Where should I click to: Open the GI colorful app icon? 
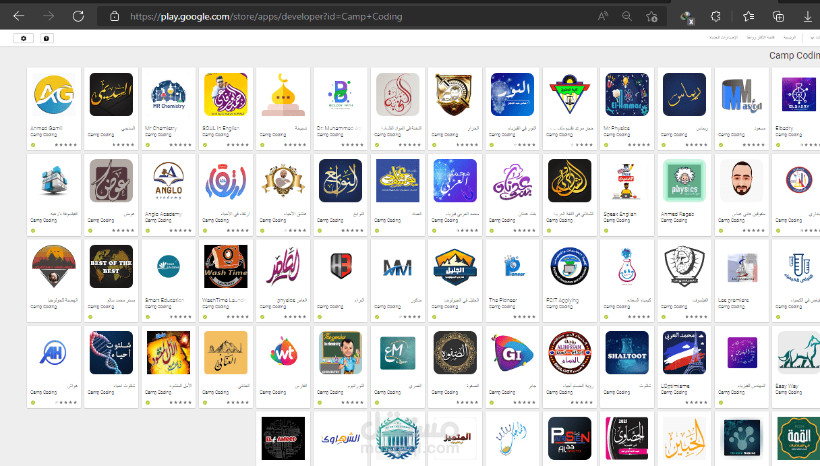512,353
